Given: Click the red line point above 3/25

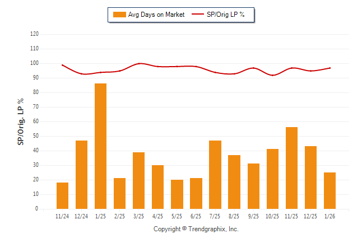Looking at the screenshot, I should (139, 63).
